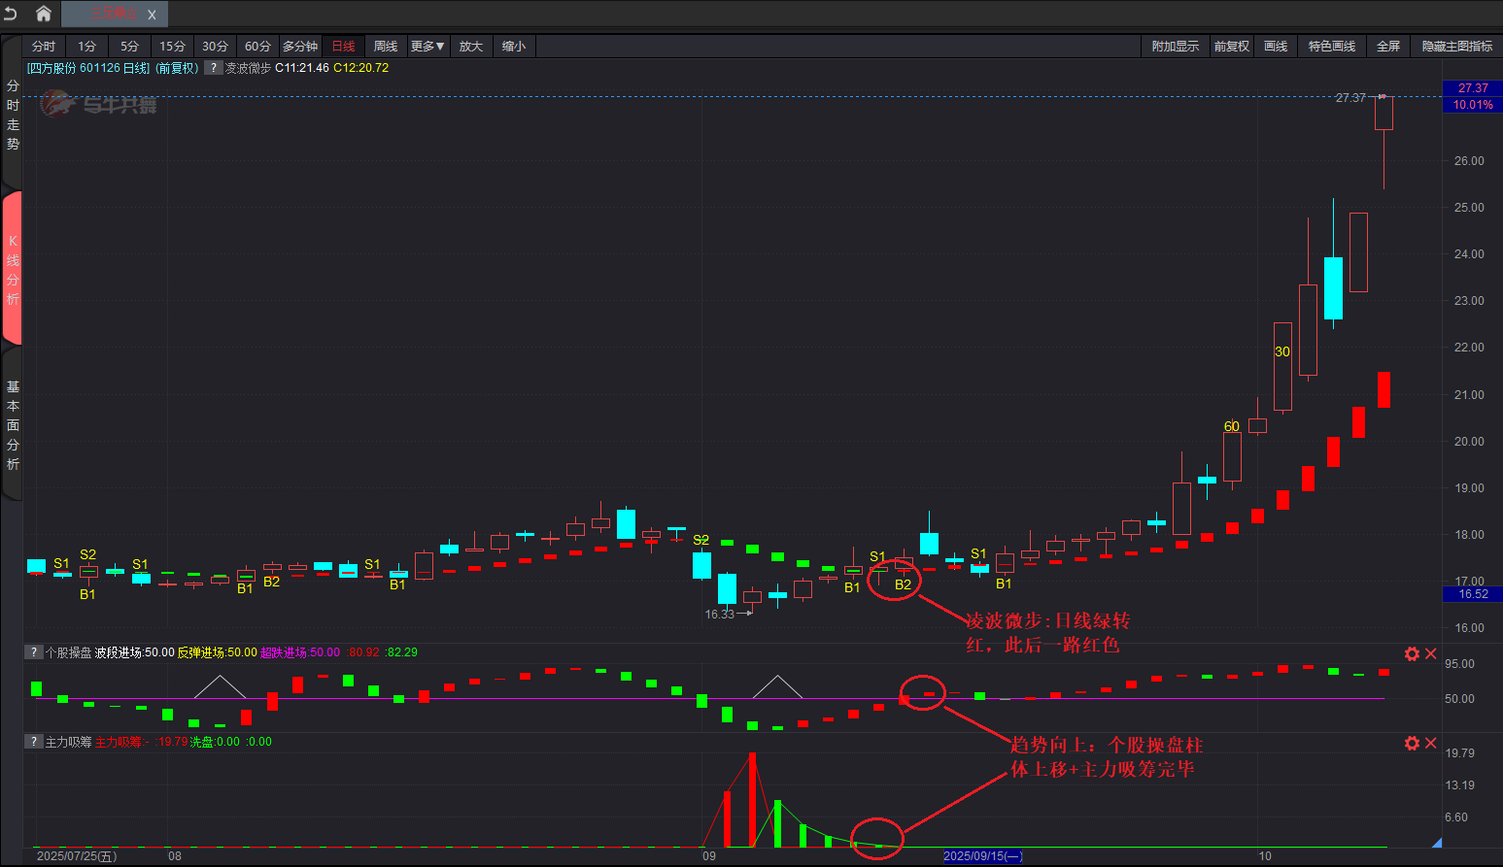Viewport: 1503px width, 867px height.
Task: Toggle 隐藏主图指标 to hide main indicators
Action: [1456, 47]
